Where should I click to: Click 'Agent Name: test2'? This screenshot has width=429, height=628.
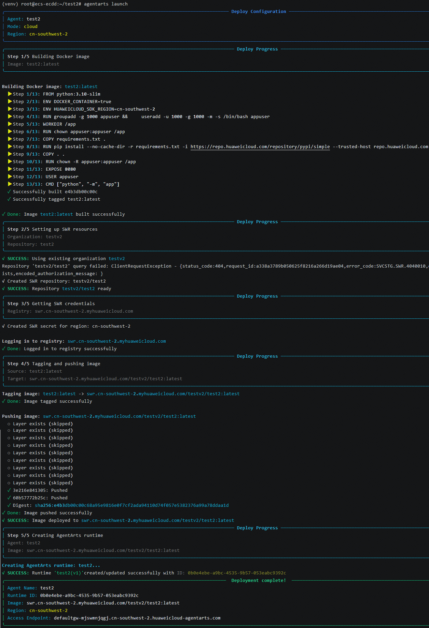[x=31, y=588]
